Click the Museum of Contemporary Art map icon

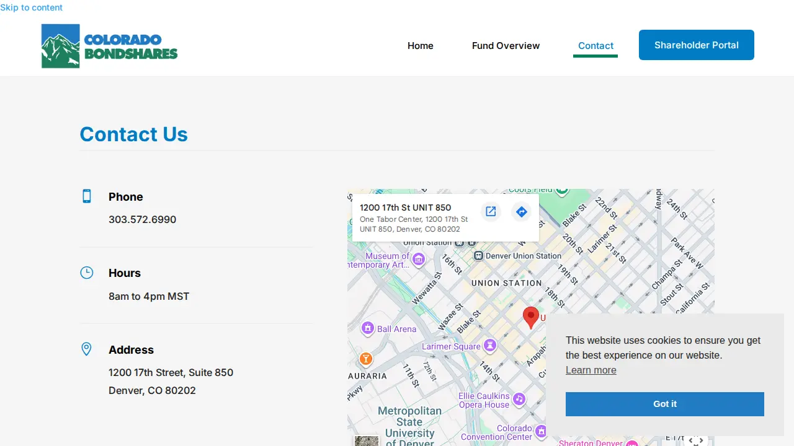pos(419,259)
